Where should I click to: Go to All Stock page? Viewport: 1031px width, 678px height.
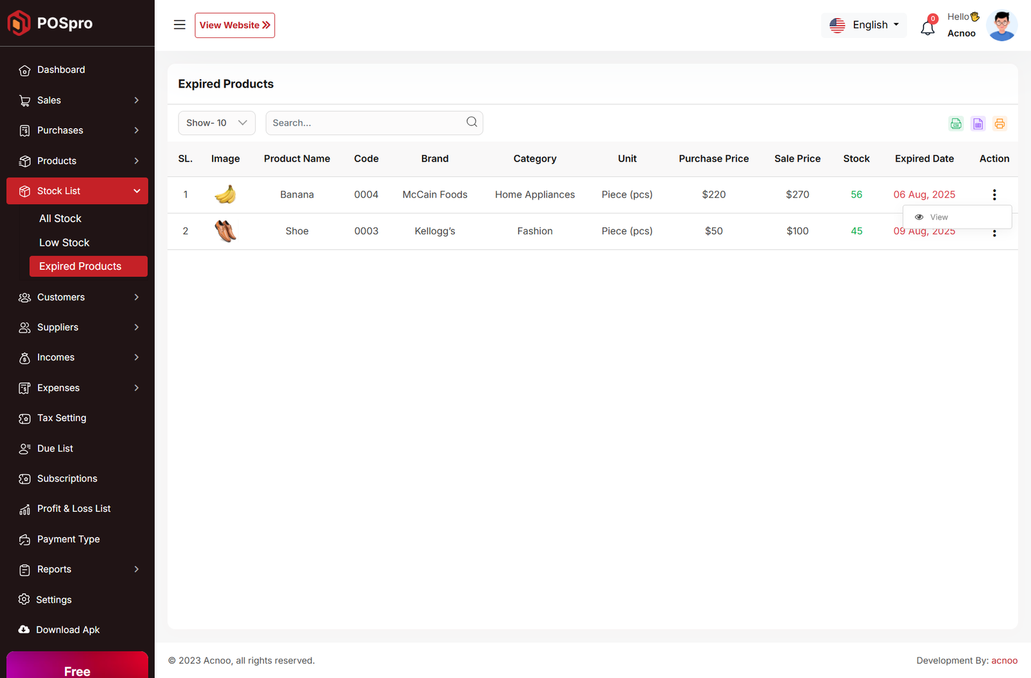pos(61,219)
